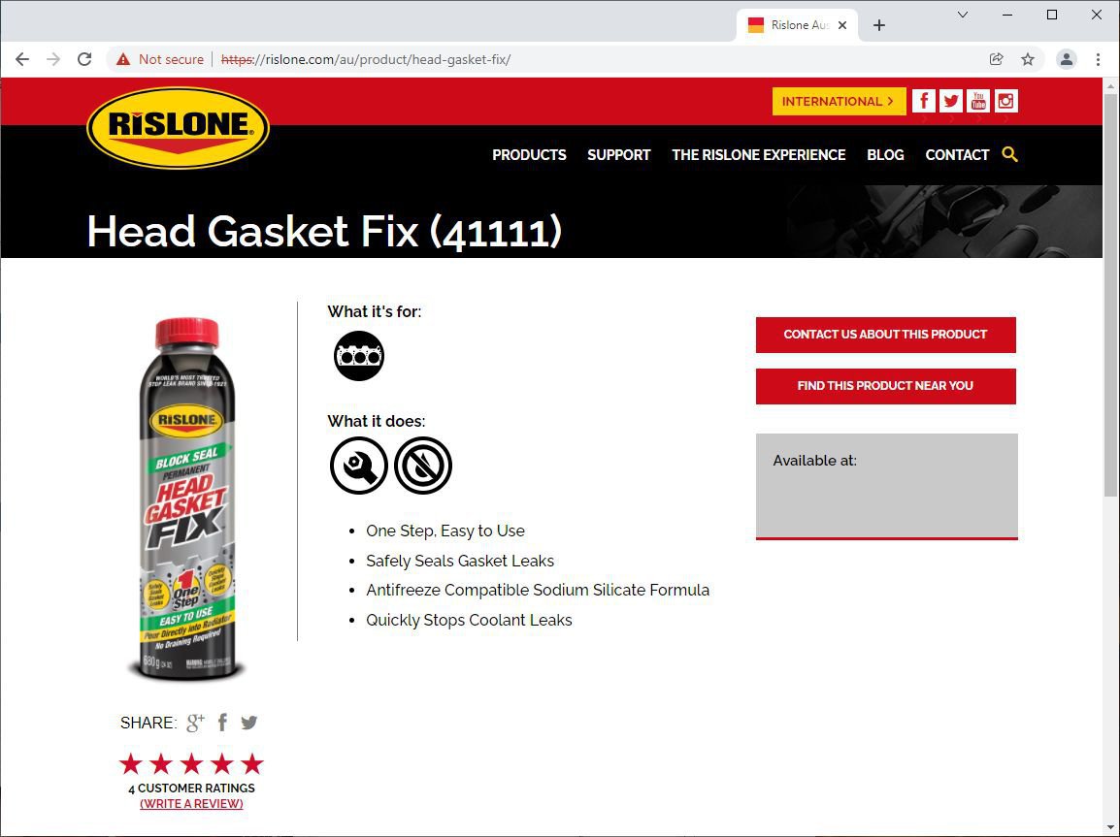Open Rislone Facebook page in header

point(924,101)
